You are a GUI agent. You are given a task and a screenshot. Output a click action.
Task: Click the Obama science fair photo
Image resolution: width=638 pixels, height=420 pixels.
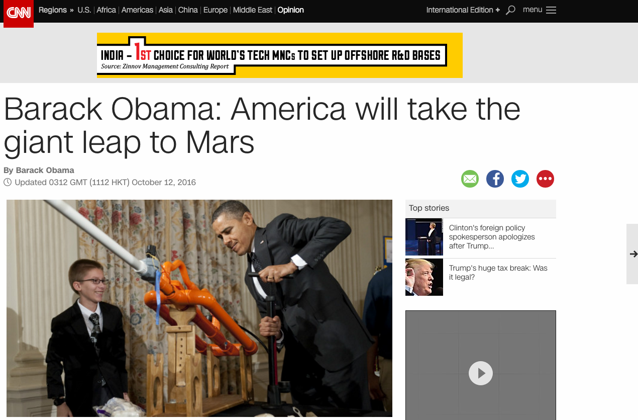pyautogui.click(x=199, y=308)
